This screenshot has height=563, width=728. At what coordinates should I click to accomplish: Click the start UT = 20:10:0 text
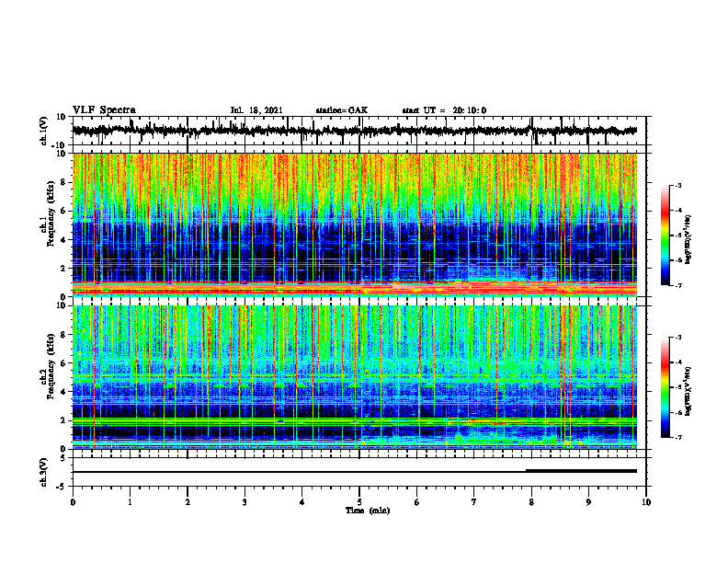tap(444, 110)
